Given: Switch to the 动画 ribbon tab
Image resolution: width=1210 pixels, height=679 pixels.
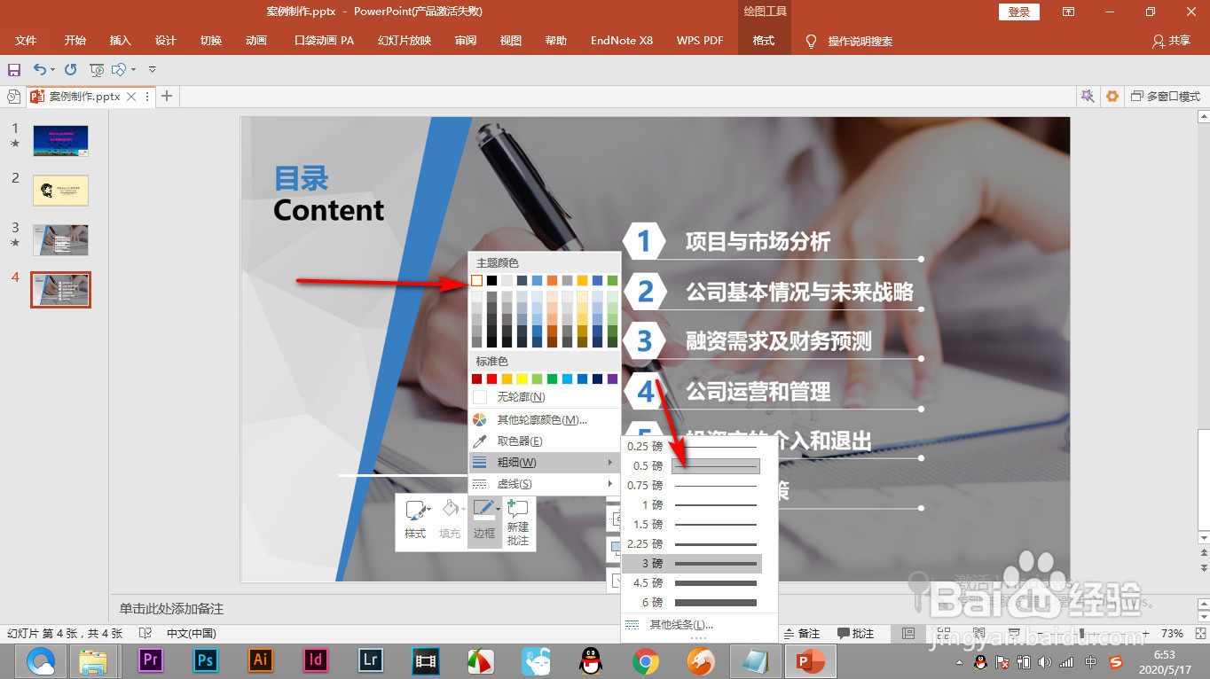Looking at the screenshot, I should [x=256, y=41].
